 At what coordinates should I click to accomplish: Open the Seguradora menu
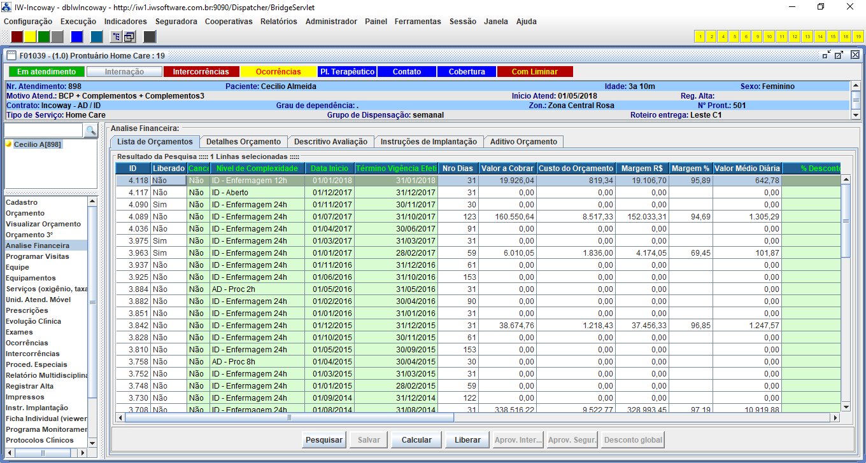[x=176, y=21]
